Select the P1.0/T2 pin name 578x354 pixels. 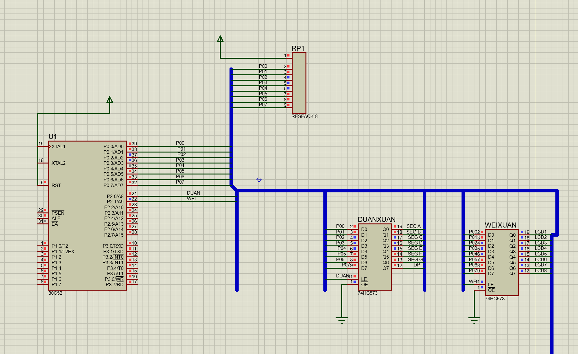(60, 246)
